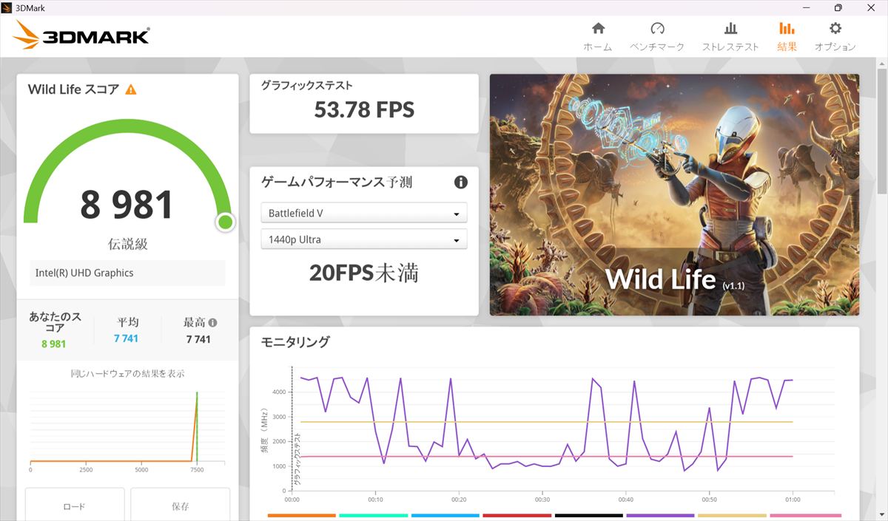Click the scrollbar down arrow

pyautogui.click(x=881, y=515)
